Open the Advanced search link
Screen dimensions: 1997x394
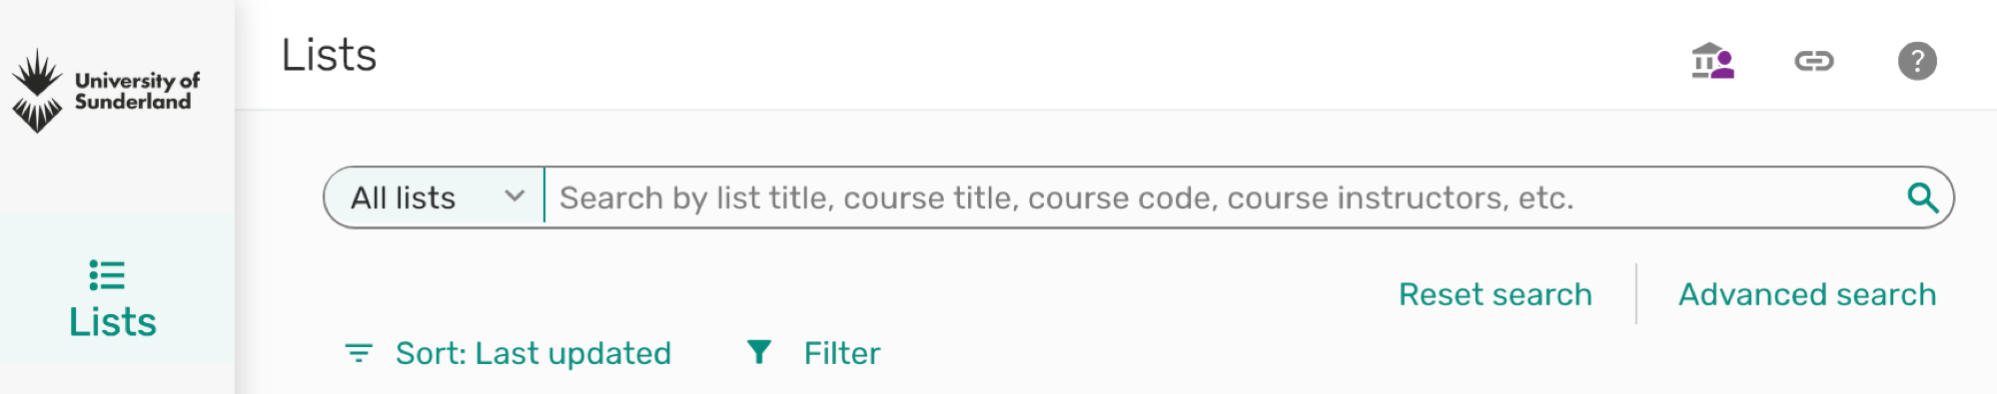[1807, 294]
